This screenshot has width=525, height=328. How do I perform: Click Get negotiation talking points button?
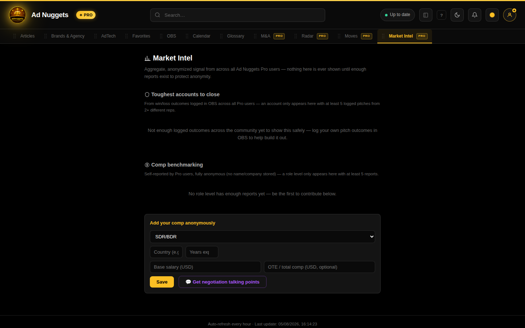[x=222, y=282]
